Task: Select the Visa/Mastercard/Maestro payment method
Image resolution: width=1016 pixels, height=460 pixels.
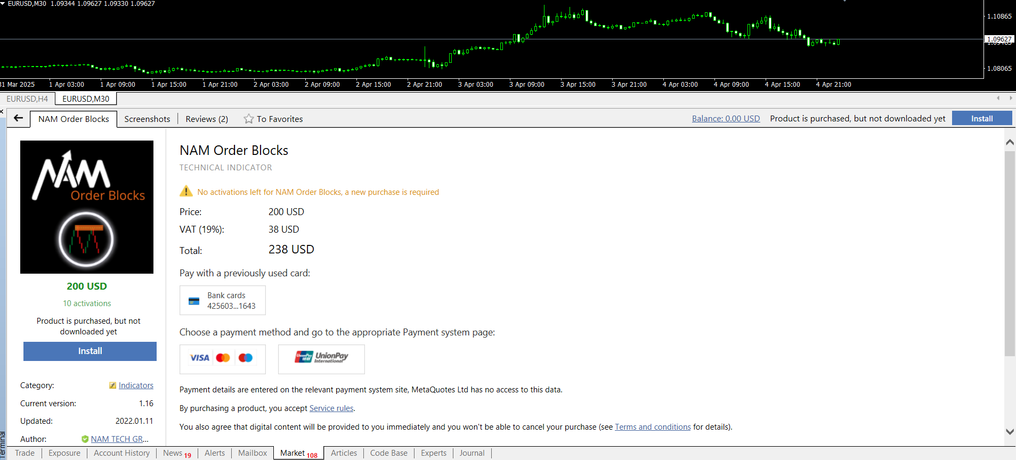Action: [222, 358]
